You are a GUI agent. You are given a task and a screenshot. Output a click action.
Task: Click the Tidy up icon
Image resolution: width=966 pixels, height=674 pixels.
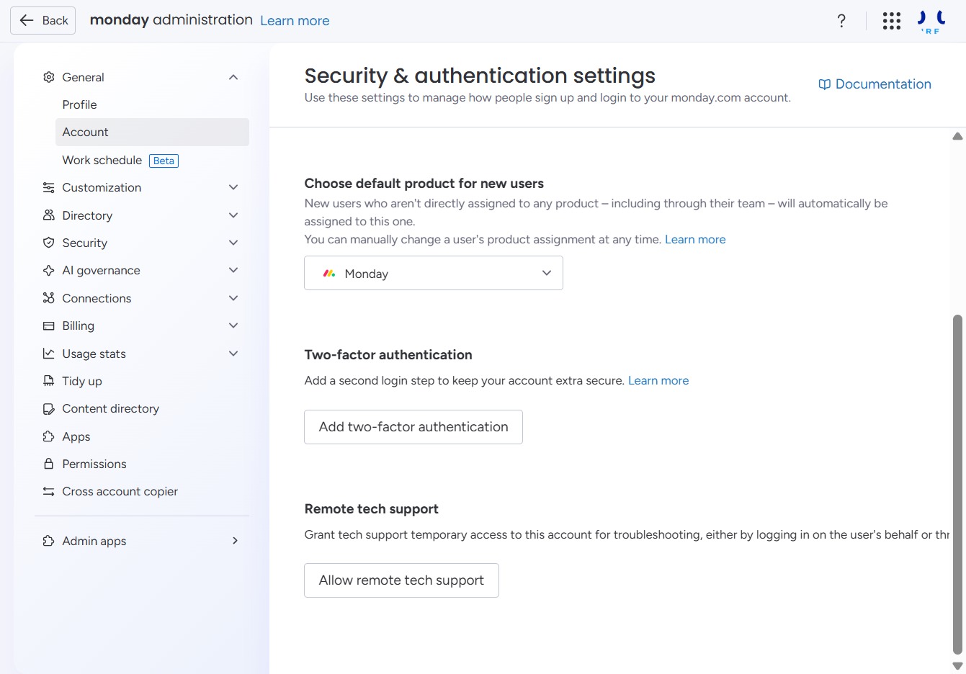49,381
